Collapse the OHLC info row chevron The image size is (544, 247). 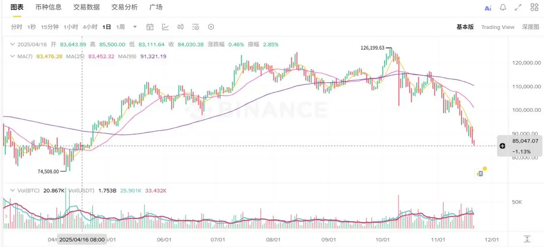[x=13, y=44]
